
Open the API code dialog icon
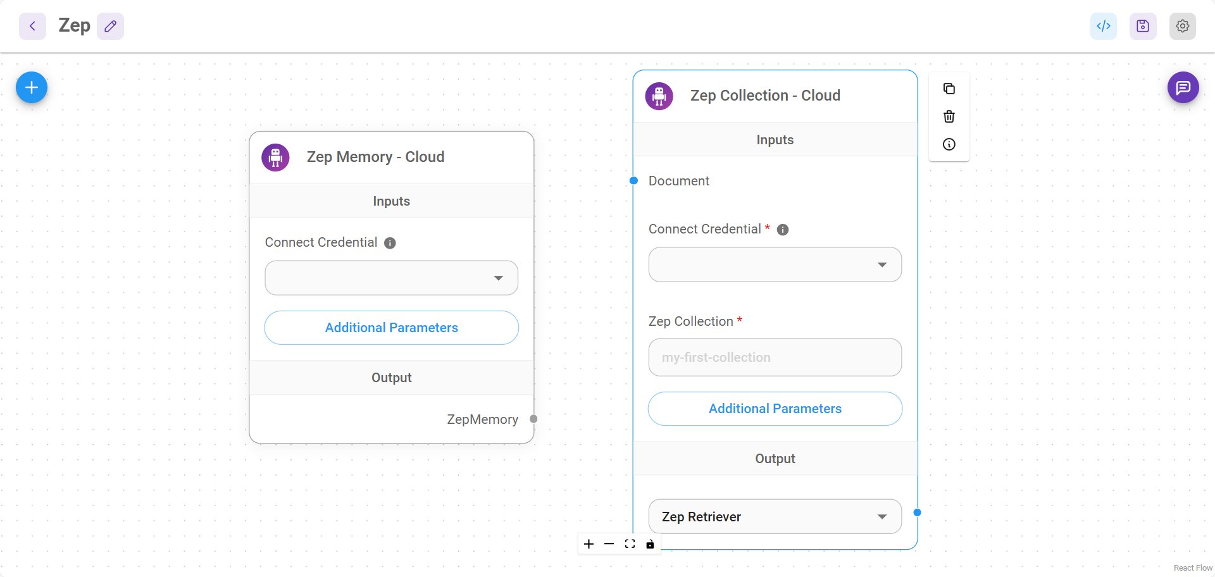(1104, 26)
